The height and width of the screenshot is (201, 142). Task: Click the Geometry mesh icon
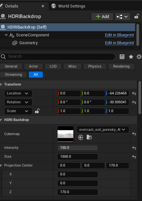click(x=15, y=43)
